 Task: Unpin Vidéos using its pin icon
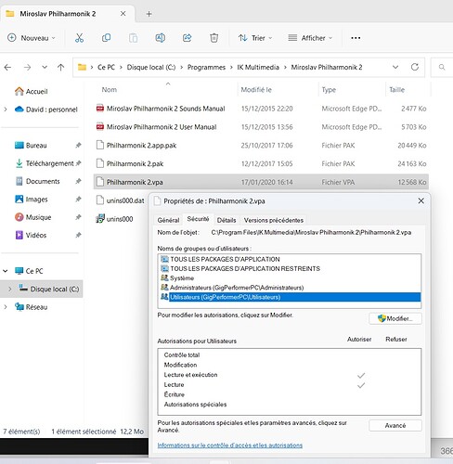pyautogui.click(x=78, y=235)
